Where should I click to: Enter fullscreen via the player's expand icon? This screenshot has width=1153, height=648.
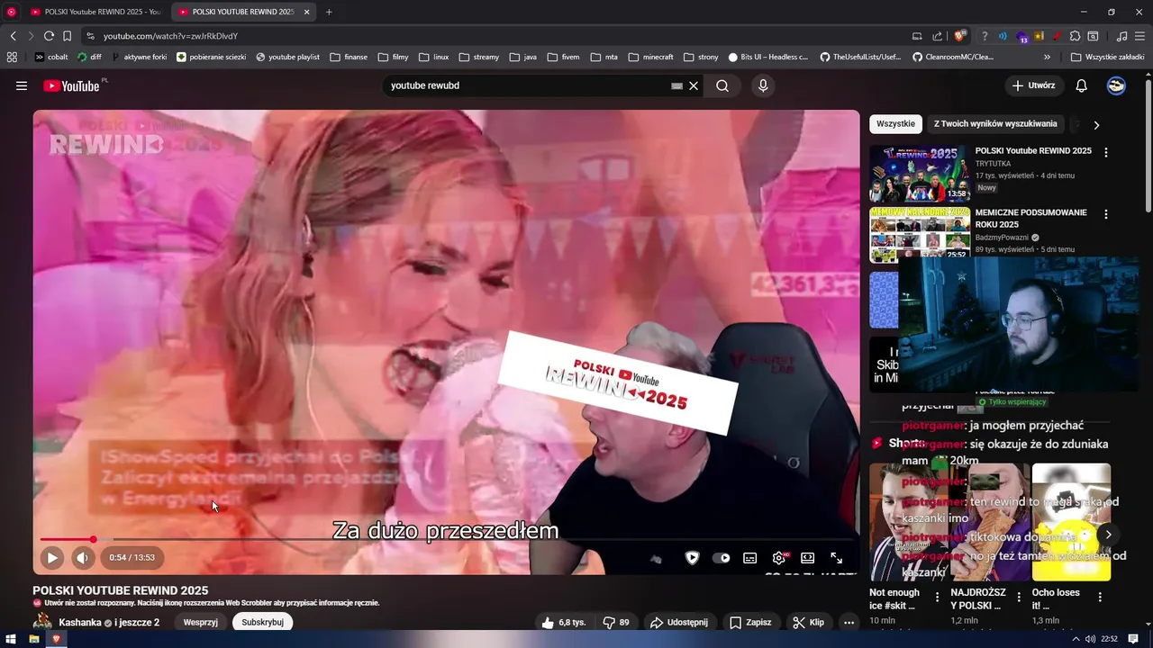pyautogui.click(x=837, y=558)
